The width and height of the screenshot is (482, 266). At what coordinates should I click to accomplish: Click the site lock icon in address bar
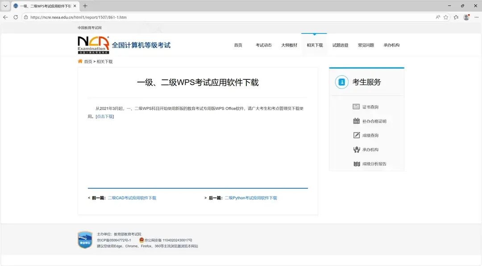click(x=26, y=17)
